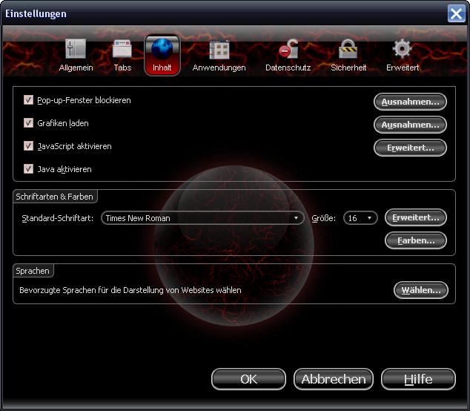Open the Hilfe button
The height and width of the screenshot is (411, 470).
pos(418,379)
